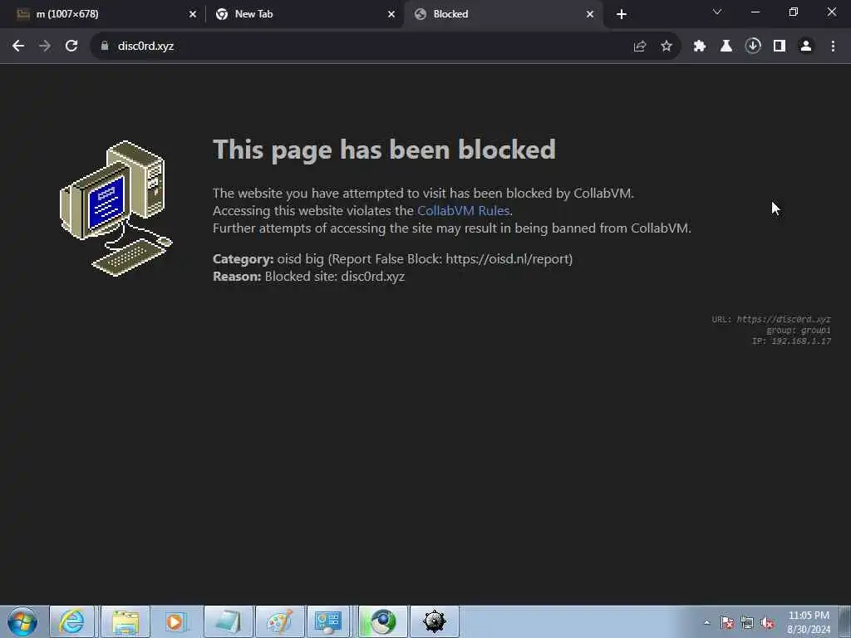This screenshot has height=638, width=851.
Task: Switch to the New Tab tab
Action: (304, 14)
